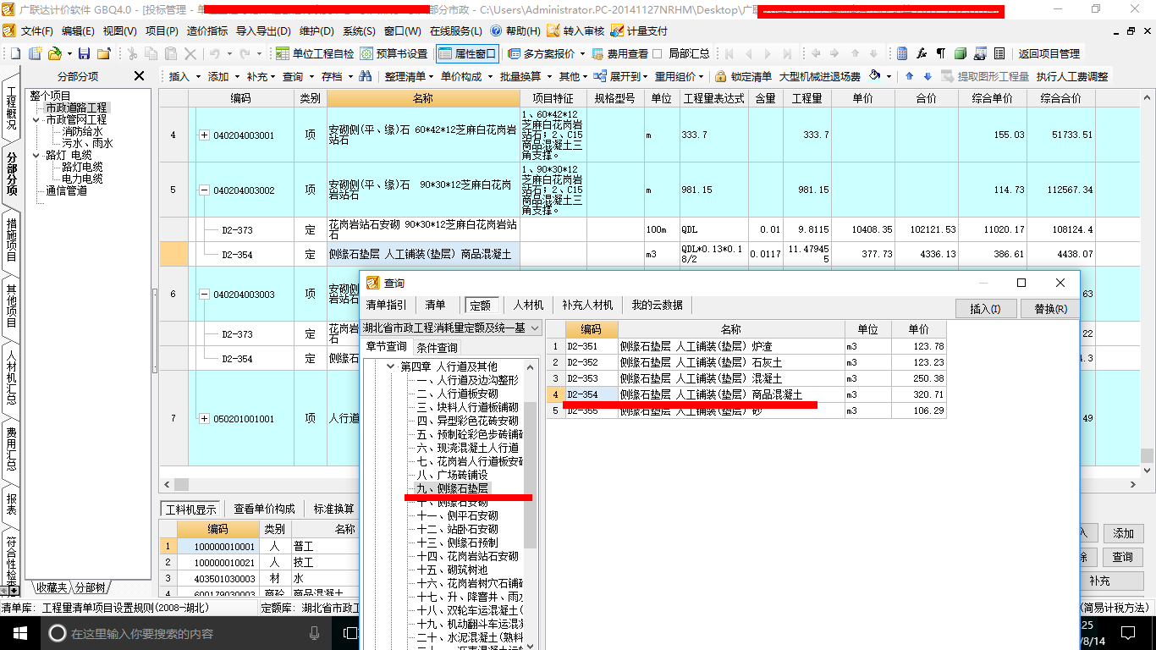Open the 单价构成 dropdown
The image size is (1156, 650).
coord(466,76)
